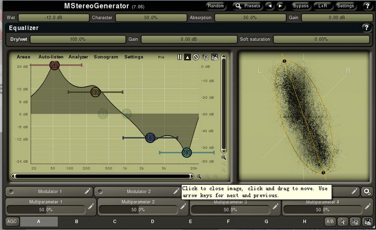Go to the next preset with the right arrow
The image size is (376, 230).
coord(280,6)
